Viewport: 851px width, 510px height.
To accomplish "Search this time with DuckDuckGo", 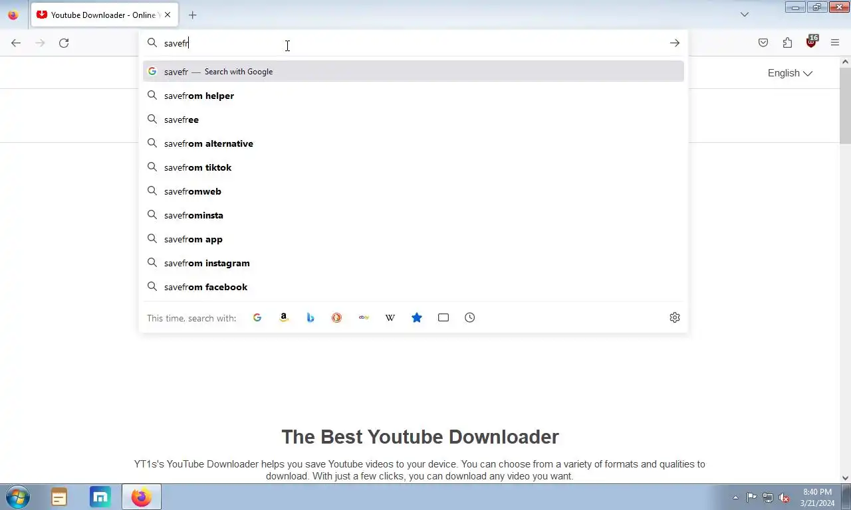I will (x=337, y=317).
